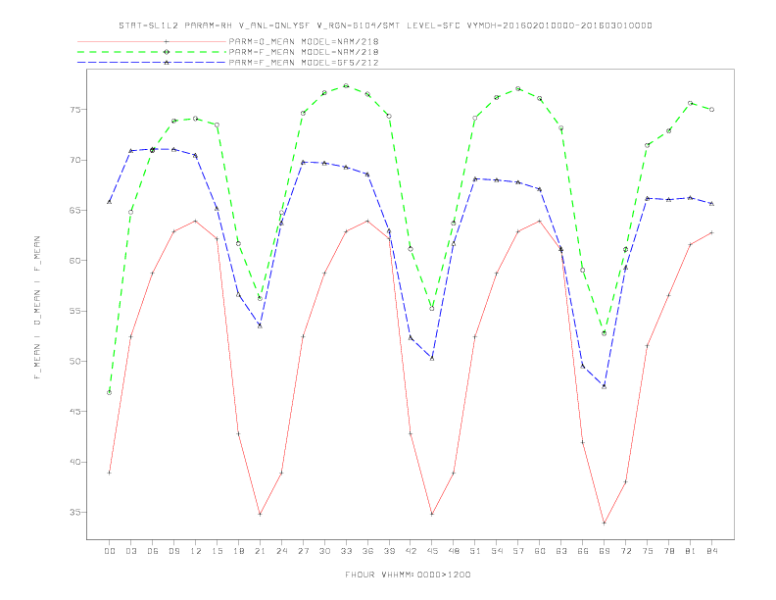Select legend entry PARM=O_MEAN MODEL=NAM/218
The height and width of the screenshot is (600, 776).
coord(304,41)
